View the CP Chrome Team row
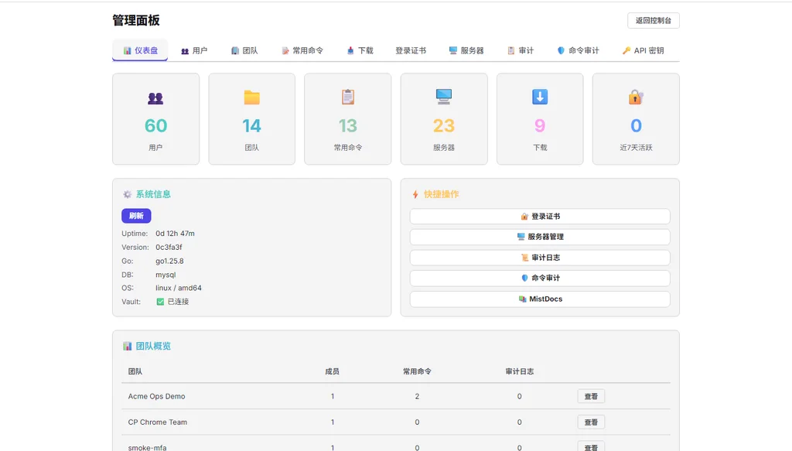The image size is (792, 451). click(x=591, y=422)
